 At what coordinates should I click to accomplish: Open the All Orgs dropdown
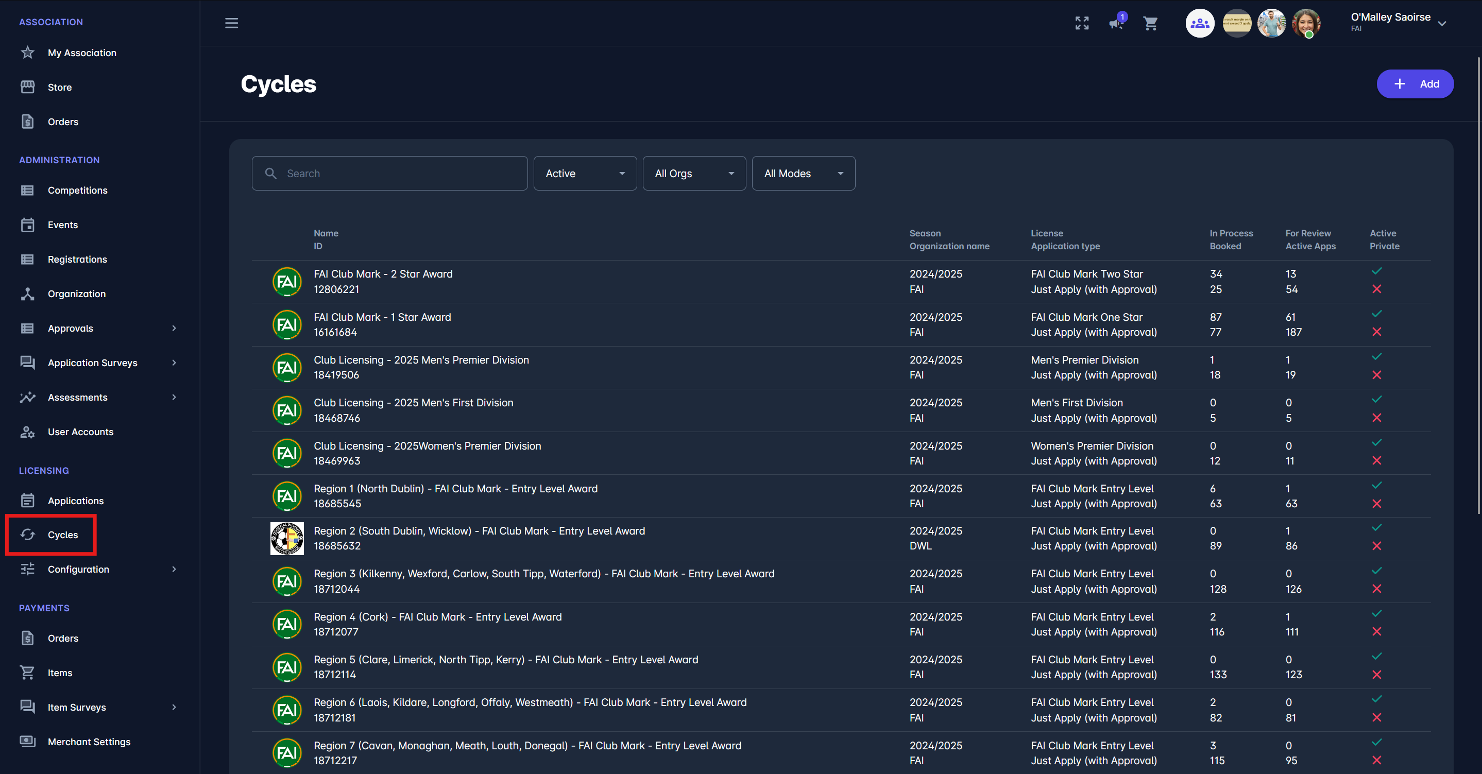pos(694,173)
